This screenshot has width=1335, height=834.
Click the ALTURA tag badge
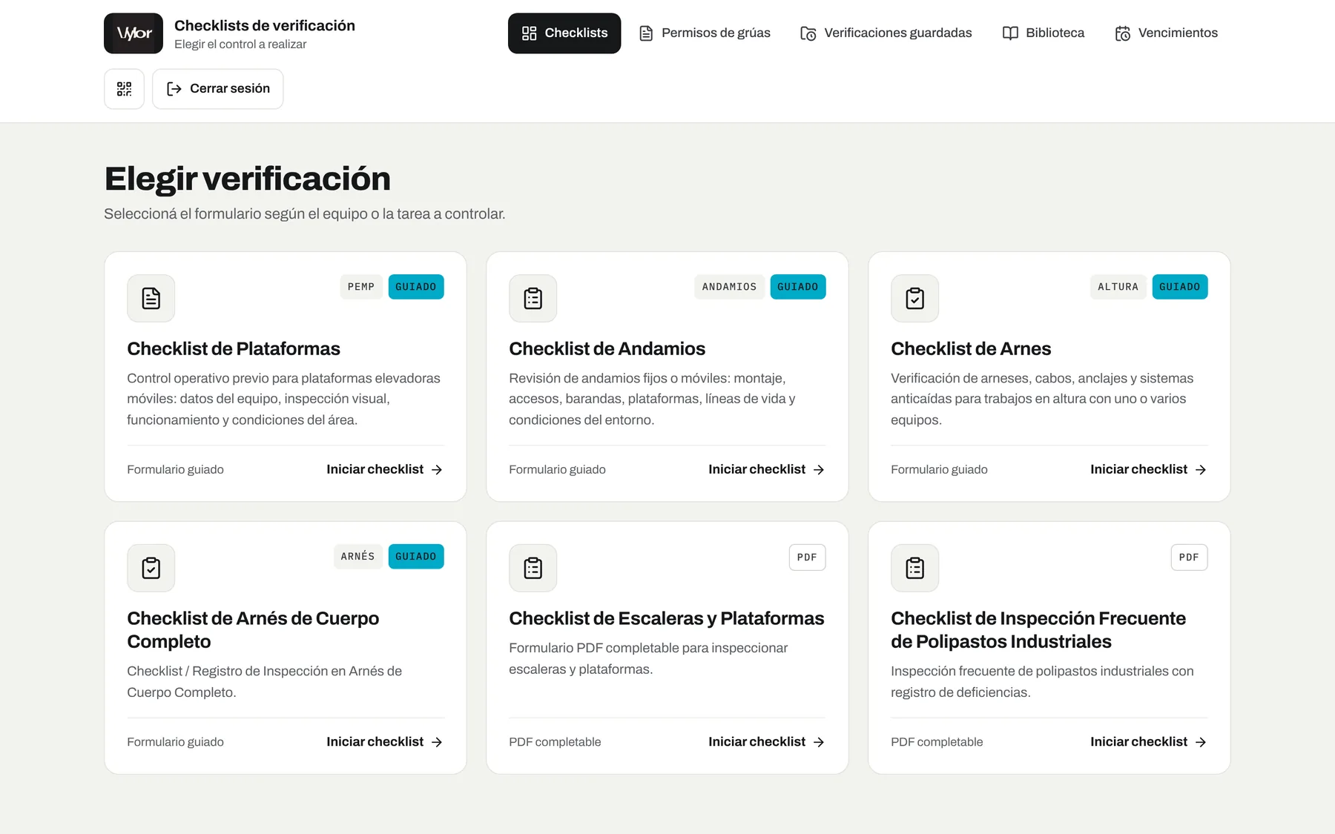(1118, 287)
